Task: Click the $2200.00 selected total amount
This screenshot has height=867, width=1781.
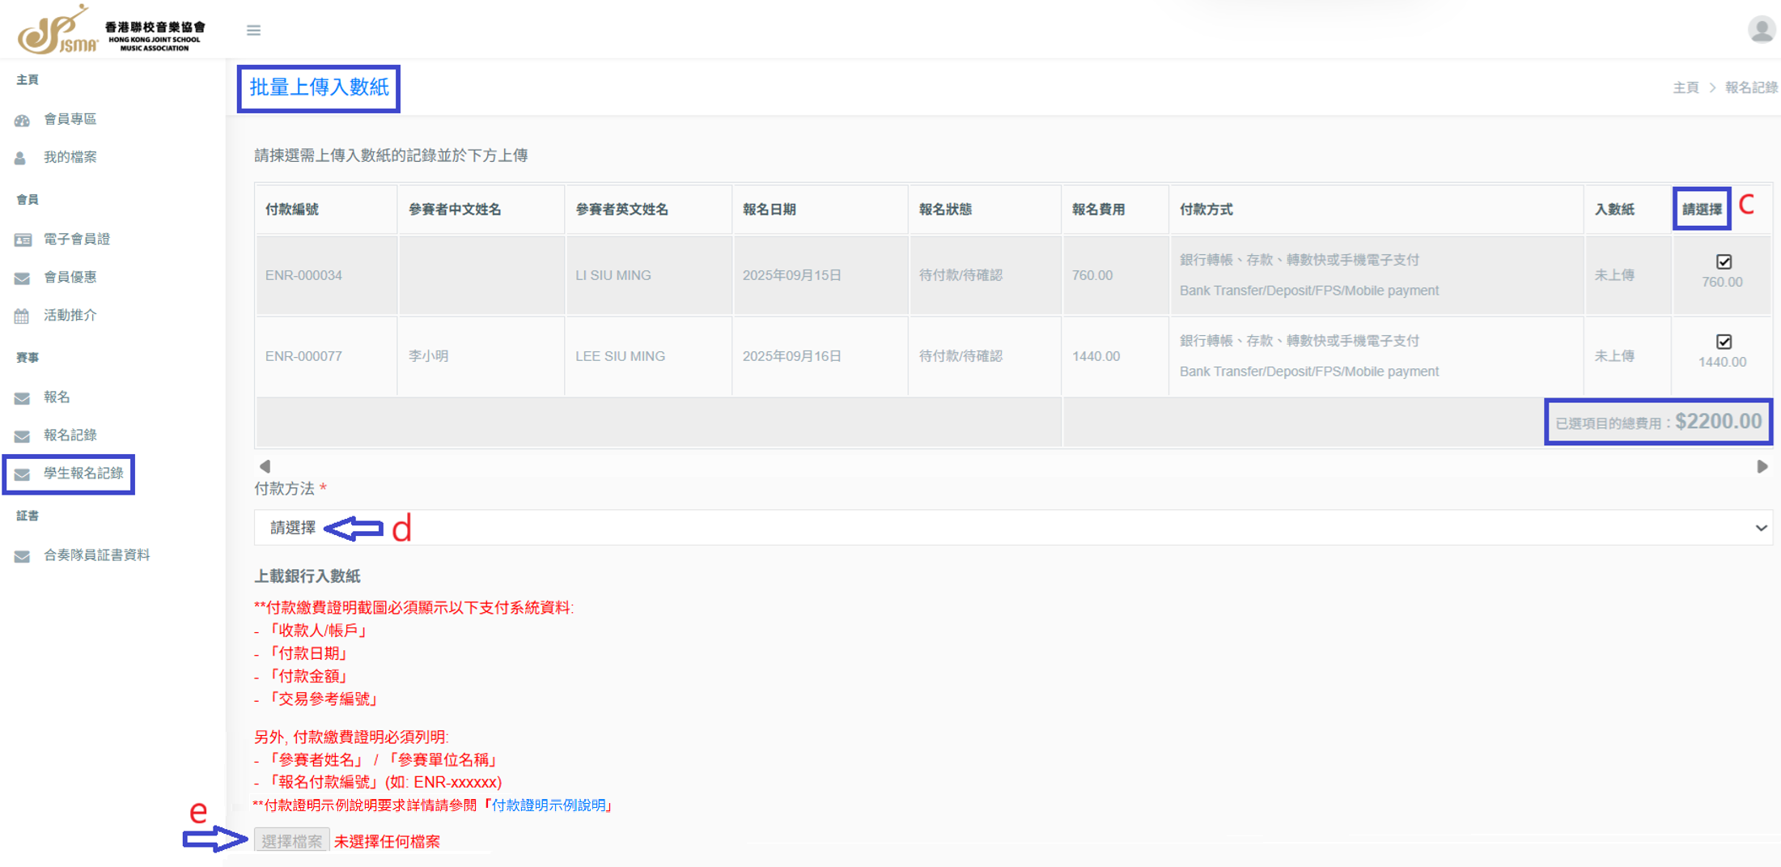Action: pos(1718,421)
